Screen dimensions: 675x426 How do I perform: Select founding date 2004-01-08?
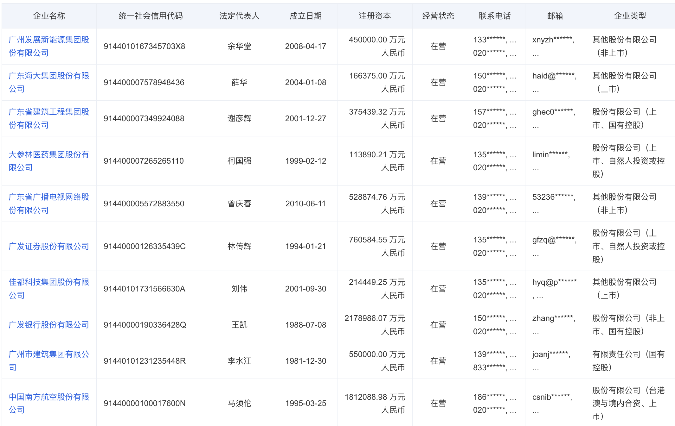click(x=305, y=82)
